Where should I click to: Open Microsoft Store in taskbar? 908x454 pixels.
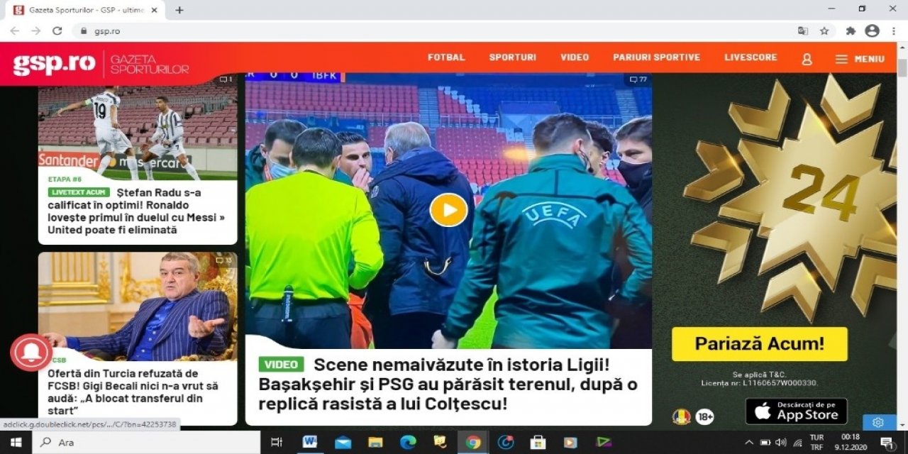click(538, 443)
